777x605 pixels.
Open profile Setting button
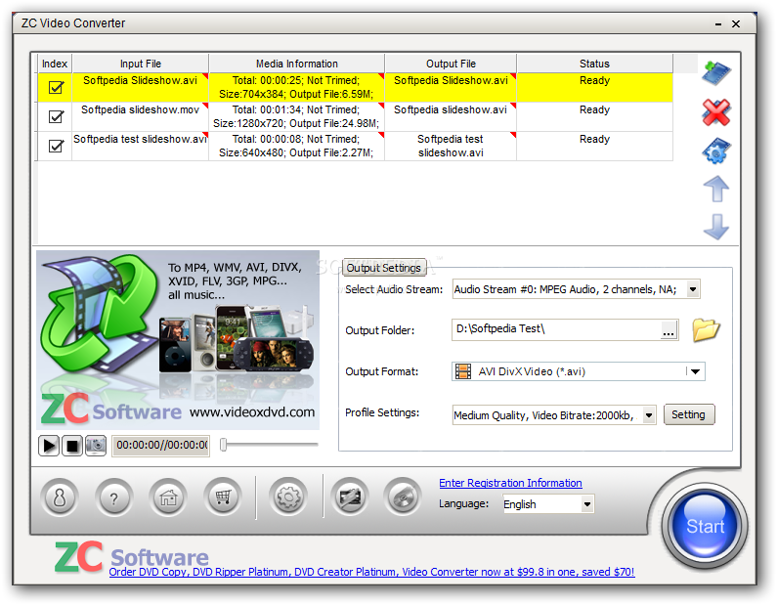[688, 414]
